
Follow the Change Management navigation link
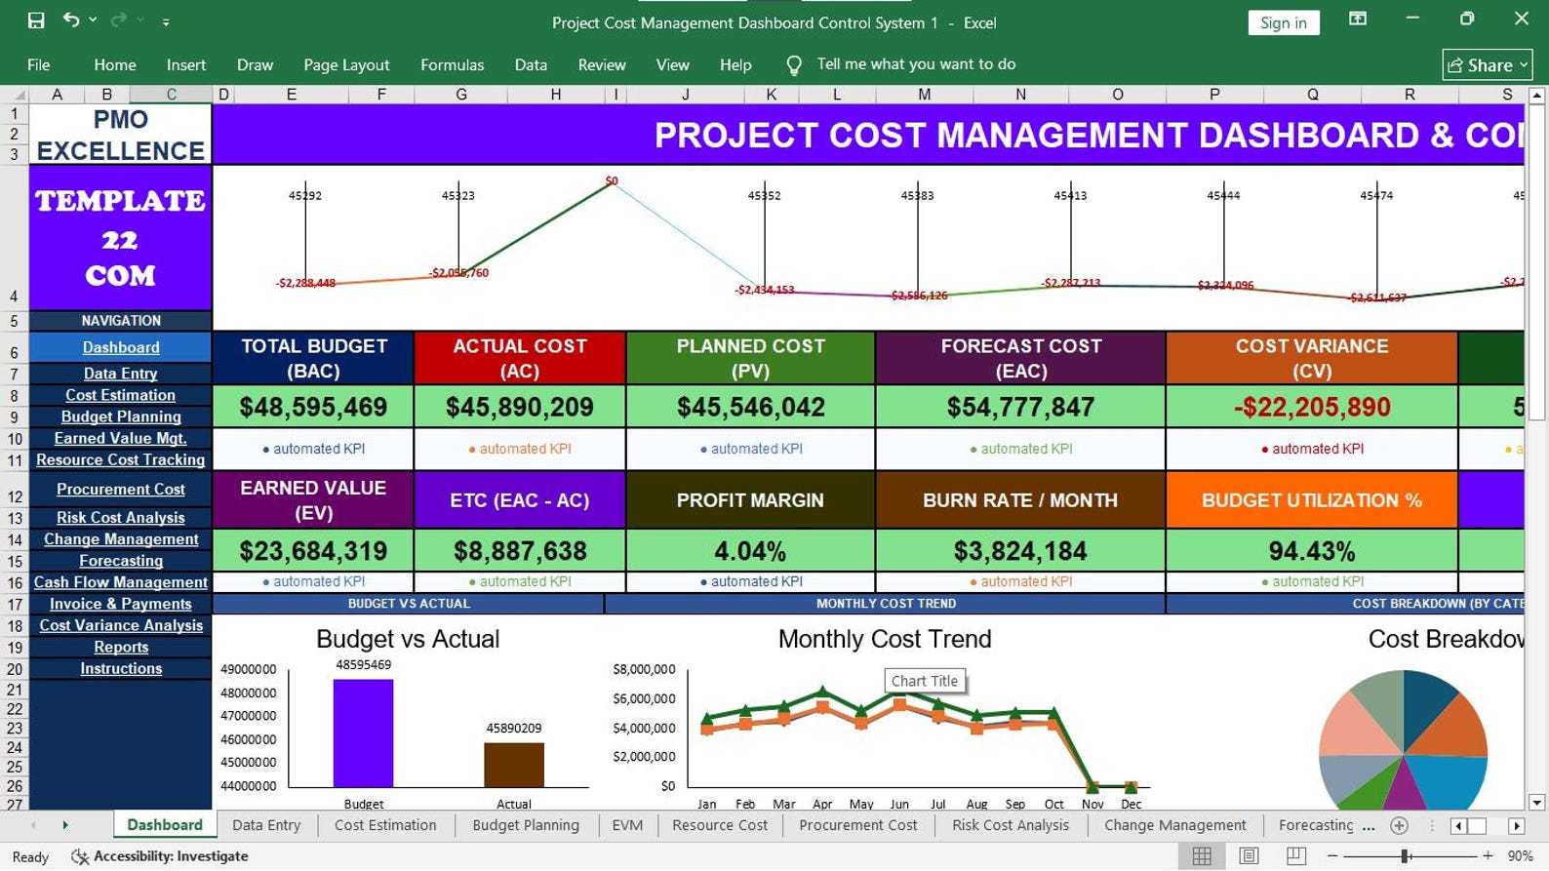pyautogui.click(x=121, y=539)
